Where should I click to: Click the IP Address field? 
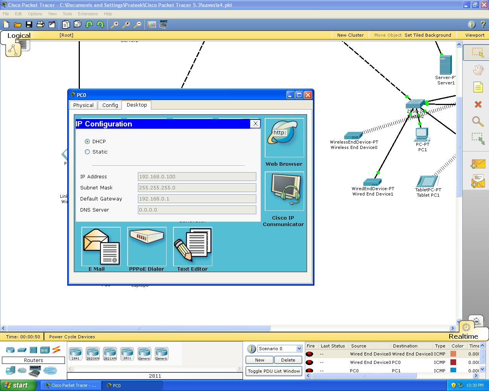coord(197,176)
